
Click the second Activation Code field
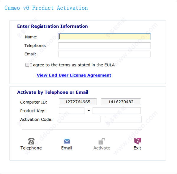(x=123, y=119)
